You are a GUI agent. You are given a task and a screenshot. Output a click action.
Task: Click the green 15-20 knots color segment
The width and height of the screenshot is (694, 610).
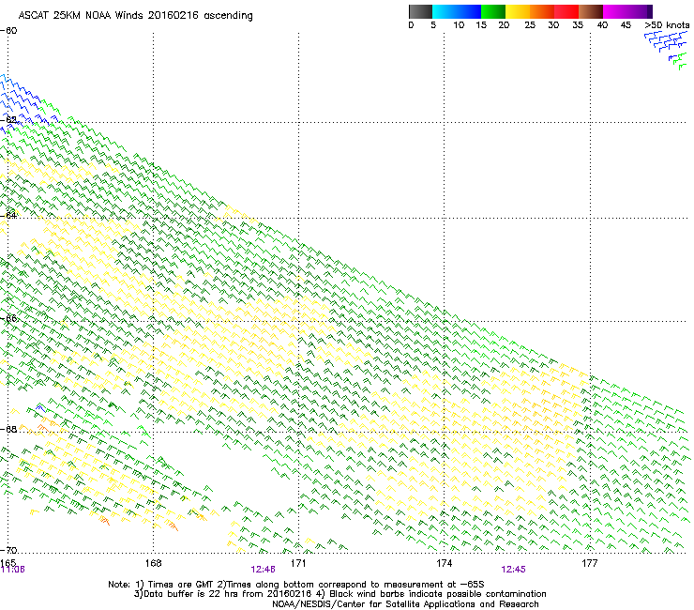[493, 11]
